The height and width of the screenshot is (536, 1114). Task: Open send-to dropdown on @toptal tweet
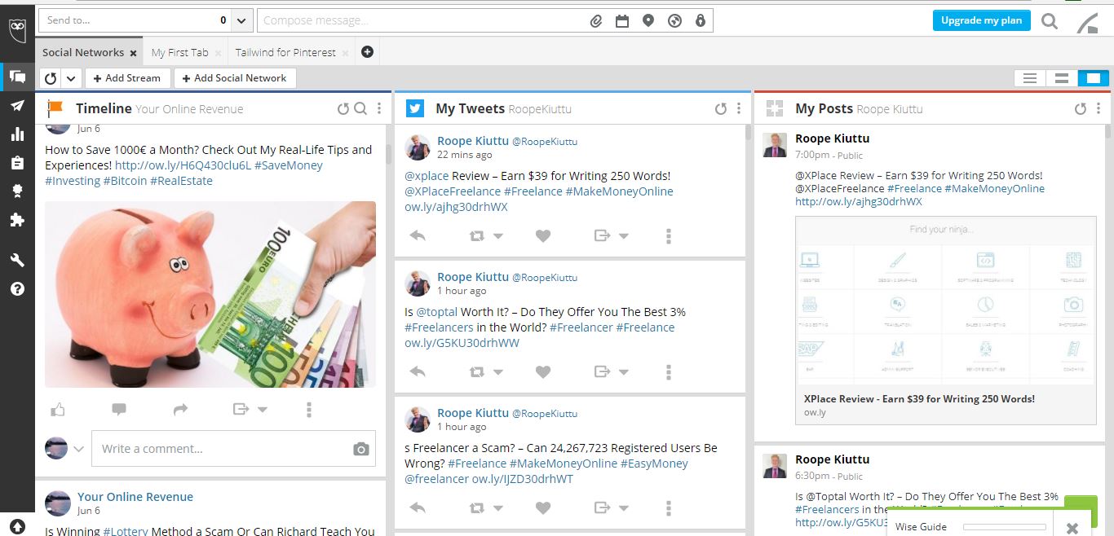coord(624,372)
